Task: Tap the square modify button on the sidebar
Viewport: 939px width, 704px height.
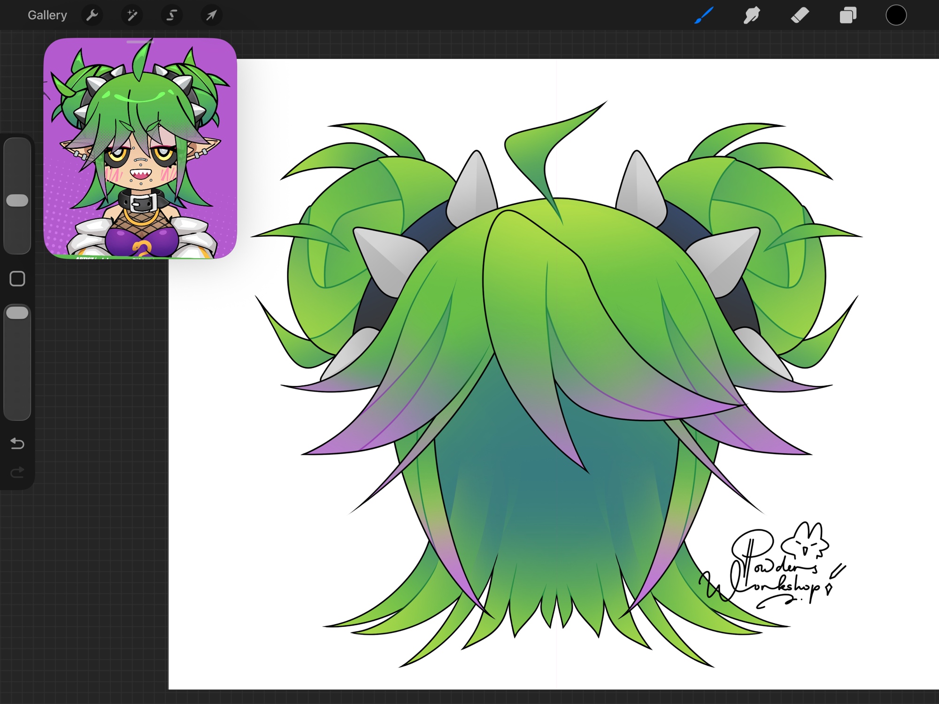Action: [17, 279]
